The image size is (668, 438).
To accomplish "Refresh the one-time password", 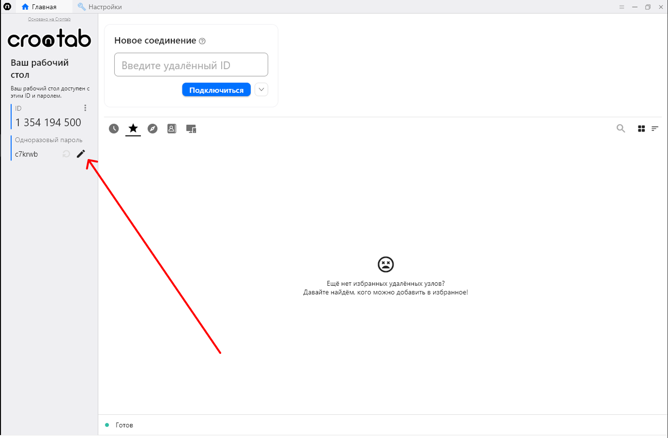I will 66,154.
